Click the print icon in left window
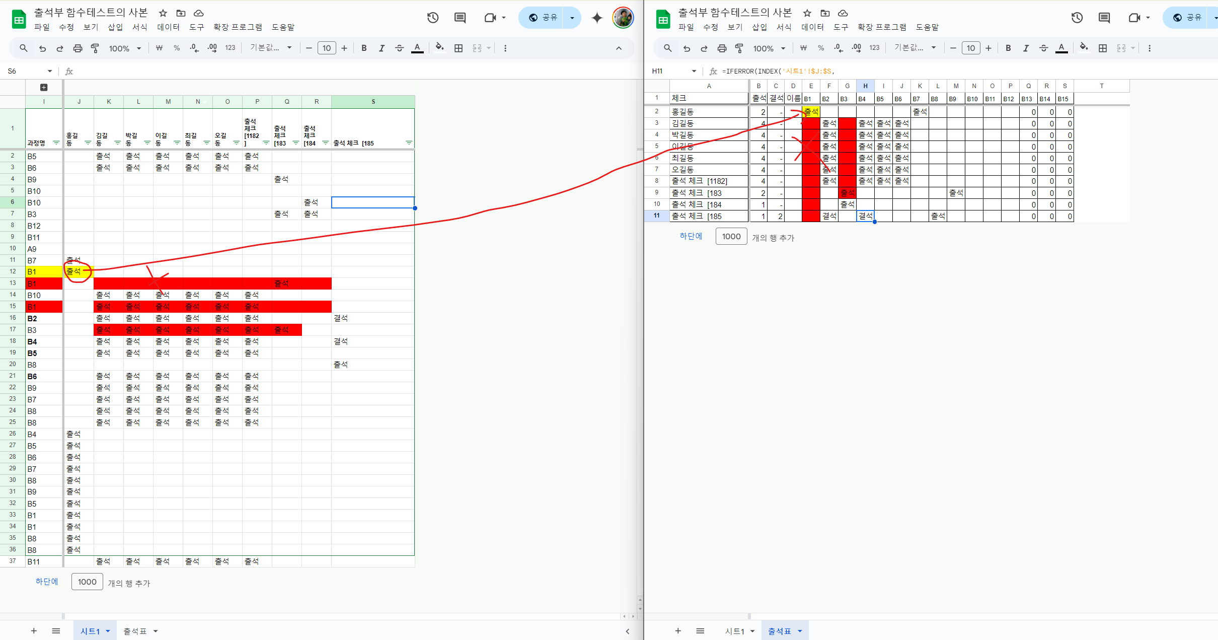The image size is (1218, 640). [78, 48]
